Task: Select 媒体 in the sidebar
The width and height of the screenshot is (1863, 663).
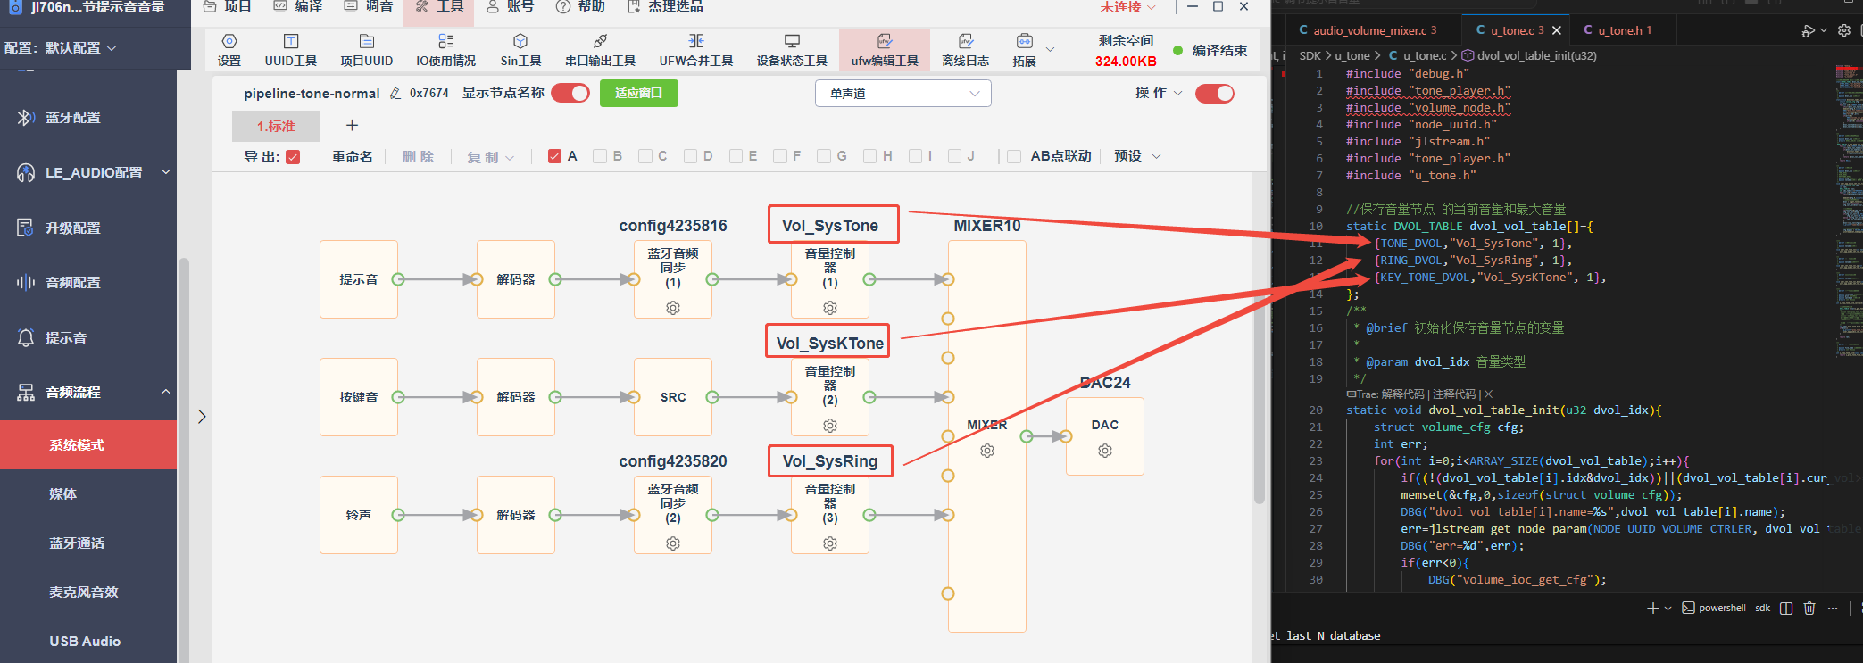Action: point(63,493)
